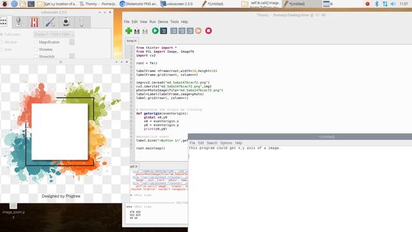Open the File menu in Thonny
The width and height of the screenshot is (412, 232).
[x=127, y=22]
